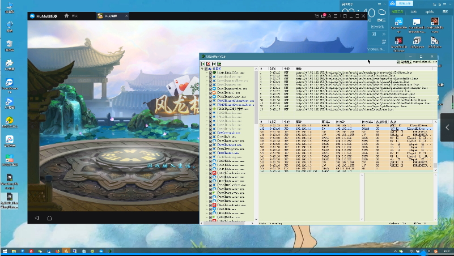Viewport: 454px width, 256px height.
Task: Tap the Android home button in MuMu
Action: [49, 218]
